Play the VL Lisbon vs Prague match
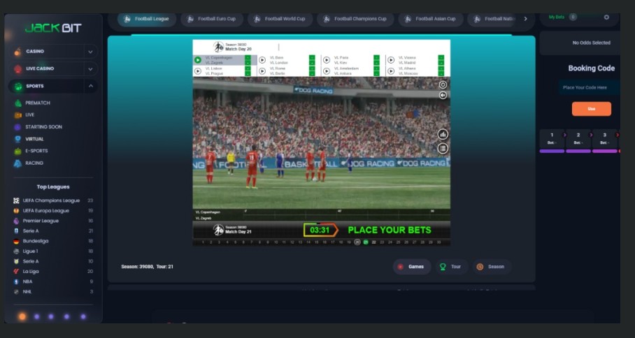The image size is (635, 338). tap(198, 71)
